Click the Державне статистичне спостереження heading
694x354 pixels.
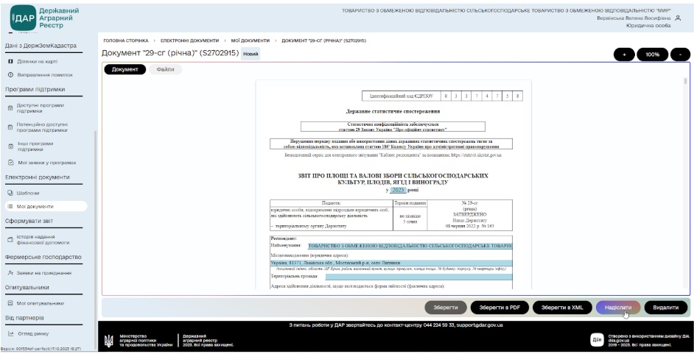tap(393, 112)
